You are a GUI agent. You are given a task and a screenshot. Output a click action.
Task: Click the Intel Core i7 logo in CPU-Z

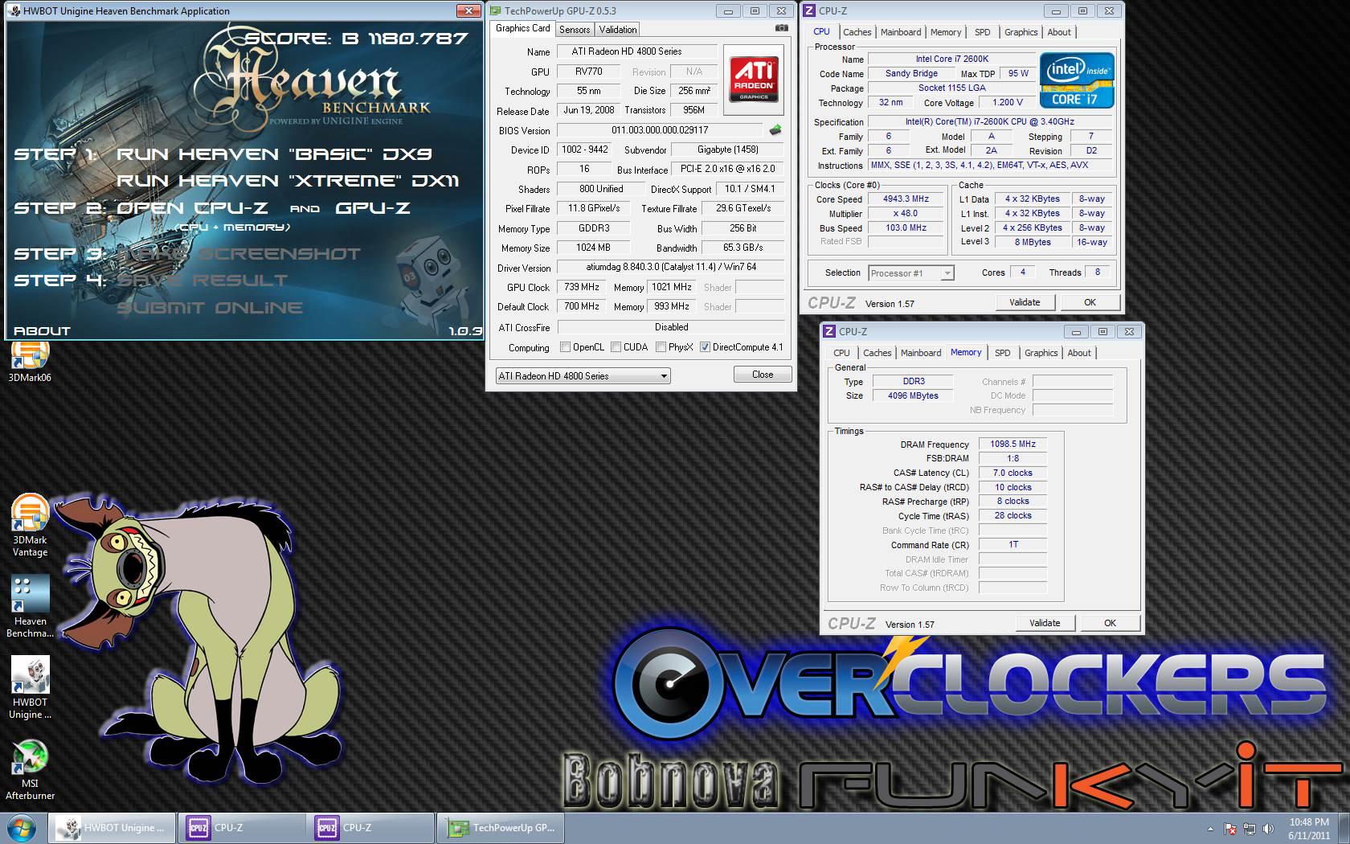coord(1077,80)
